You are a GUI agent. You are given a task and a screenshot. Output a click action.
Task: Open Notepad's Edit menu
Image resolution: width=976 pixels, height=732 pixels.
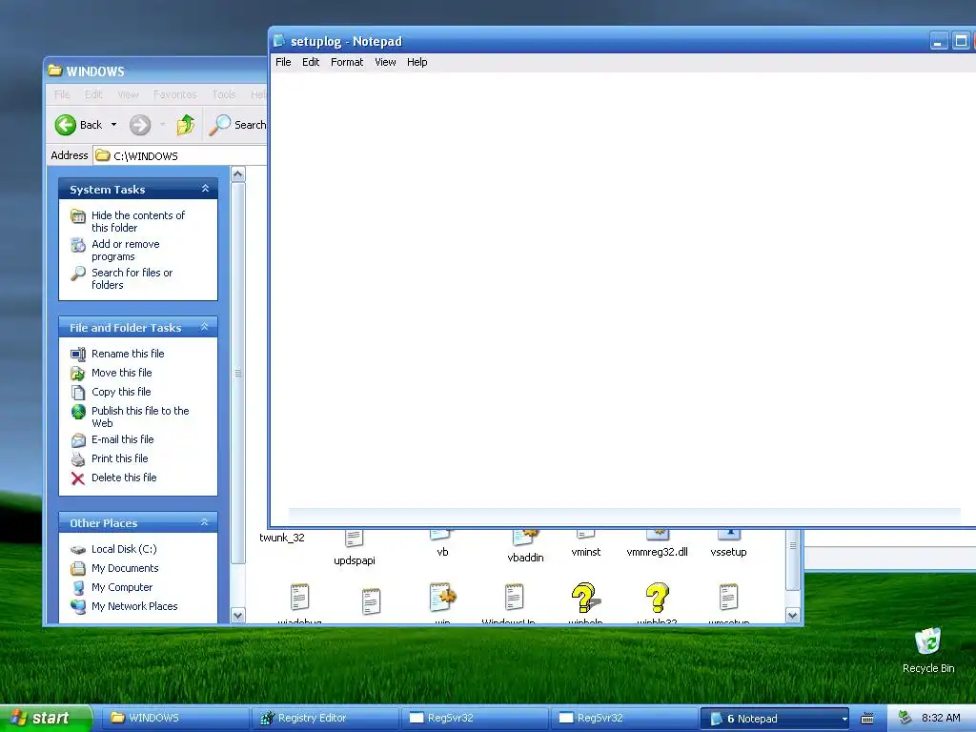(x=311, y=62)
